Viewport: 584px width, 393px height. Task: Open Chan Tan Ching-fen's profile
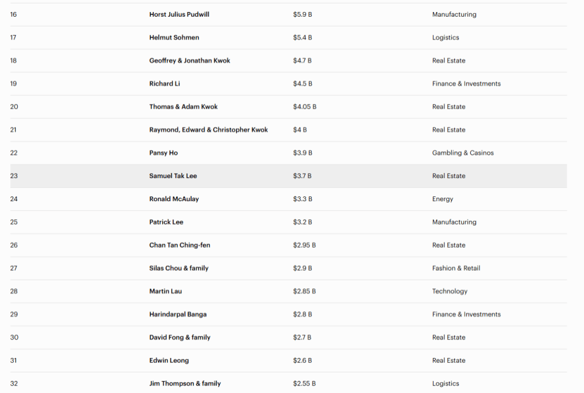pyautogui.click(x=180, y=245)
